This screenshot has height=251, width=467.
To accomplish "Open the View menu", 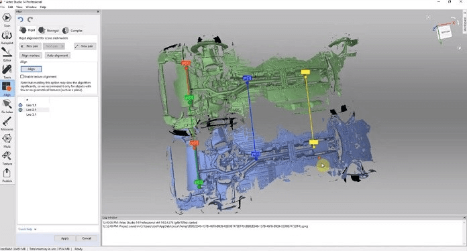I will [19, 7].
